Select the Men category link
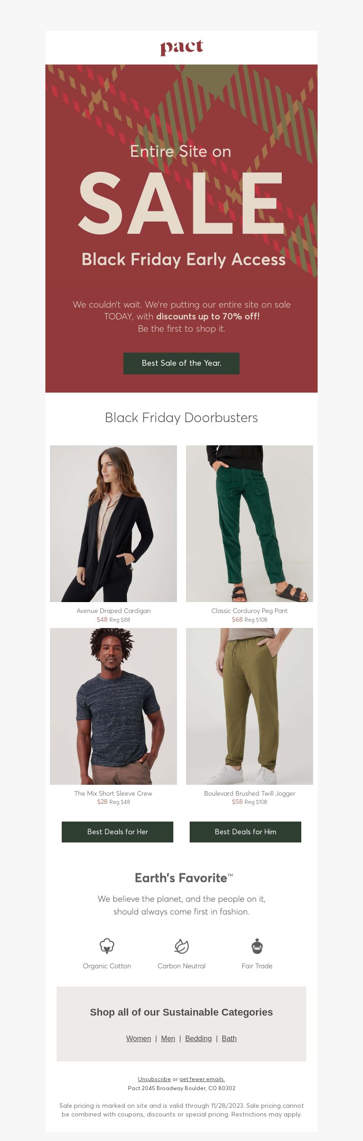The height and width of the screenshot is (1141, 363). (168, 1039)
